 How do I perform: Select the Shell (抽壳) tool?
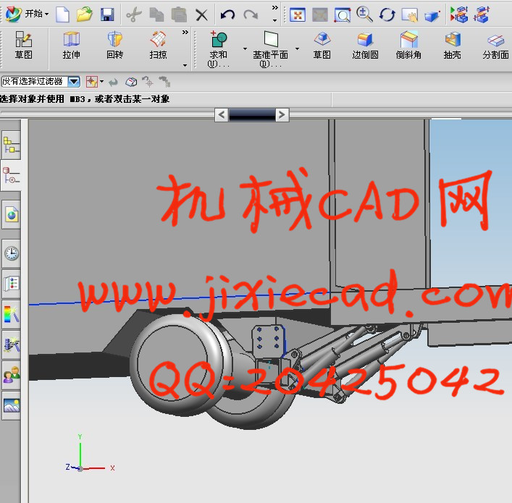[x=453, y=45]
